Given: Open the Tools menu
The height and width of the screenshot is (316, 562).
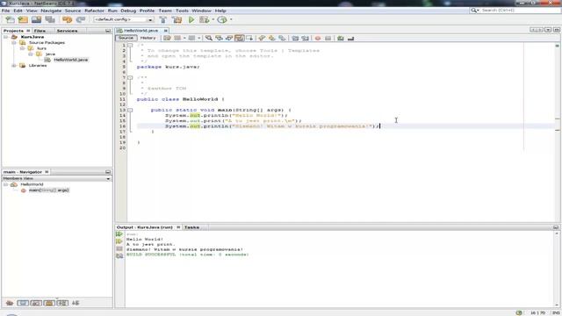Looking at the screenshot, I should (x=182, y=11).
